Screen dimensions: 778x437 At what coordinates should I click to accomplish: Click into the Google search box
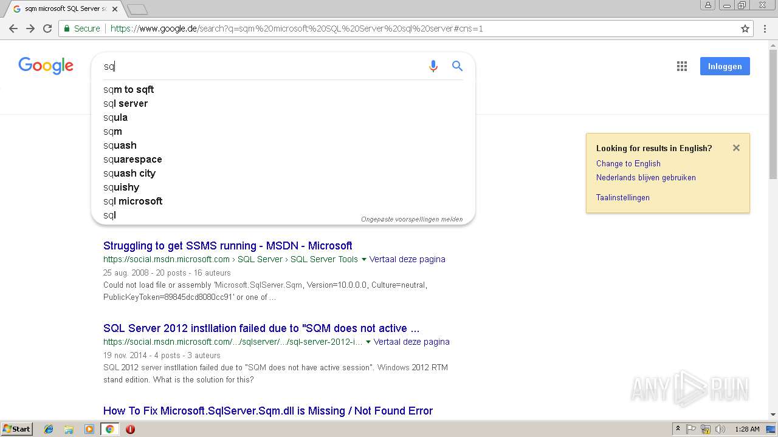(261, 66)
